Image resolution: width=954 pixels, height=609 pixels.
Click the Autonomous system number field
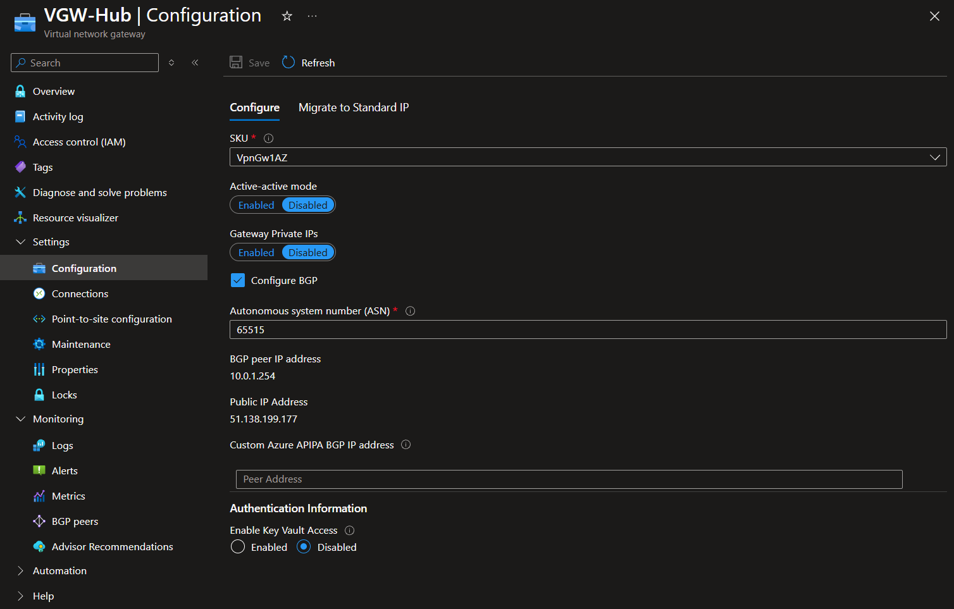click(x=588, y=329)
